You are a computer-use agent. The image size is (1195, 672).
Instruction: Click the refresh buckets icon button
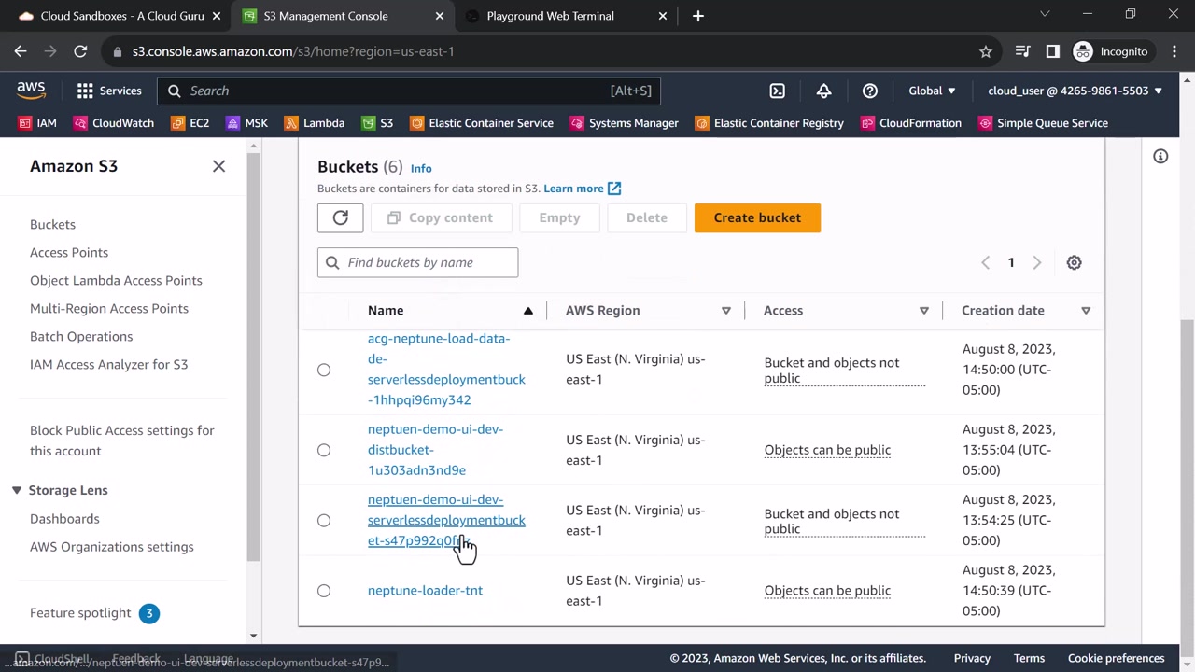tap(340, 217)
